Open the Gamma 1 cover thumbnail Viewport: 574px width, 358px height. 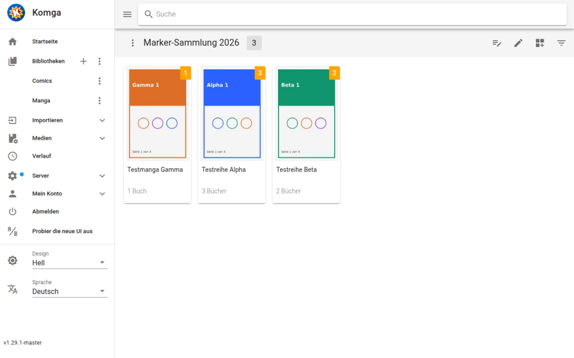coord(158,114)
